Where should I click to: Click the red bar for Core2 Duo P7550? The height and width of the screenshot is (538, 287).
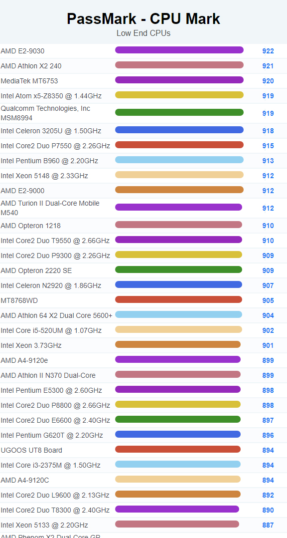pyautogui.click(x=179, y=145)
